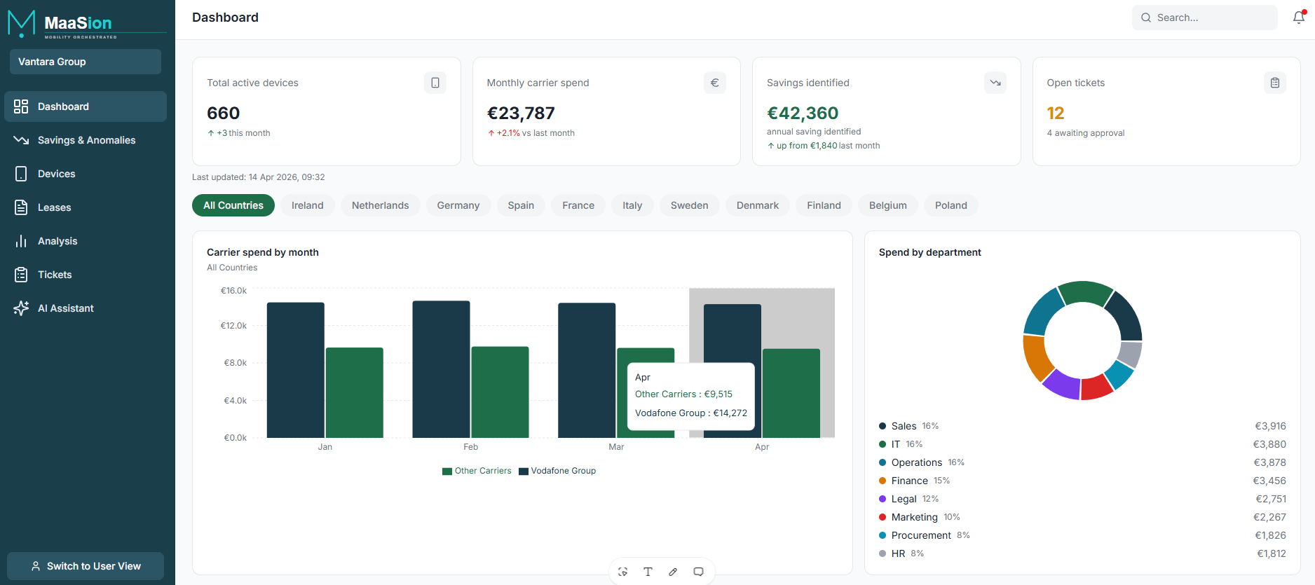1315x585 pixels.
Task: Click the device icon in Total active devices card
Action: point(435,83)
